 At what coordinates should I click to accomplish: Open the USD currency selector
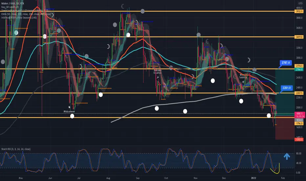[300, 3]
